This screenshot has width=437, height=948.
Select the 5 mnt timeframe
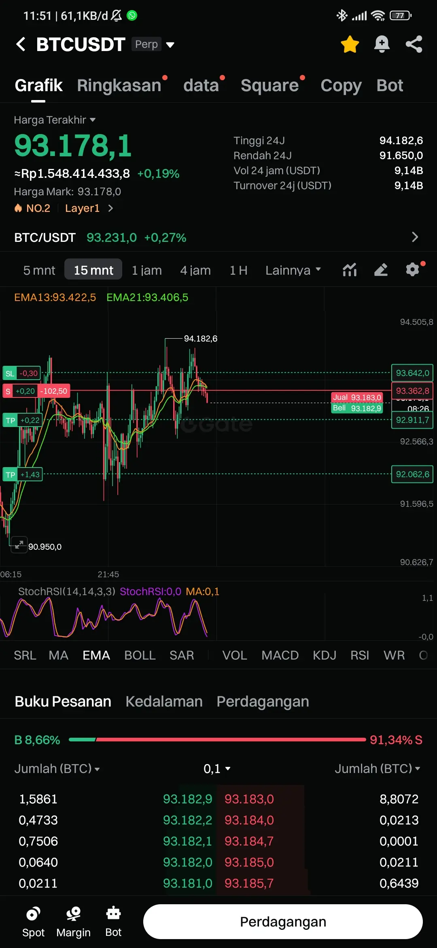click(x=39, y=270)
